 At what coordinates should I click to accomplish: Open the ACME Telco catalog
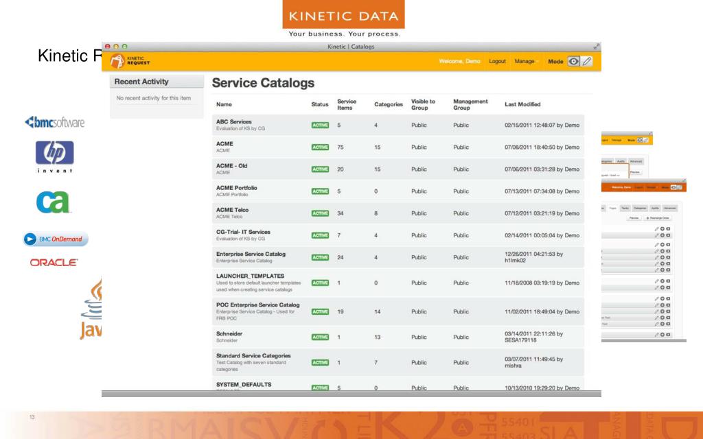[232, 210]
